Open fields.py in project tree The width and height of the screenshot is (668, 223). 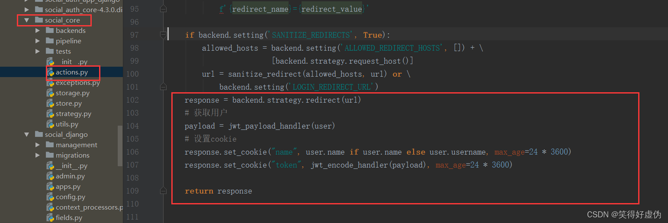[x=69, y=218]
